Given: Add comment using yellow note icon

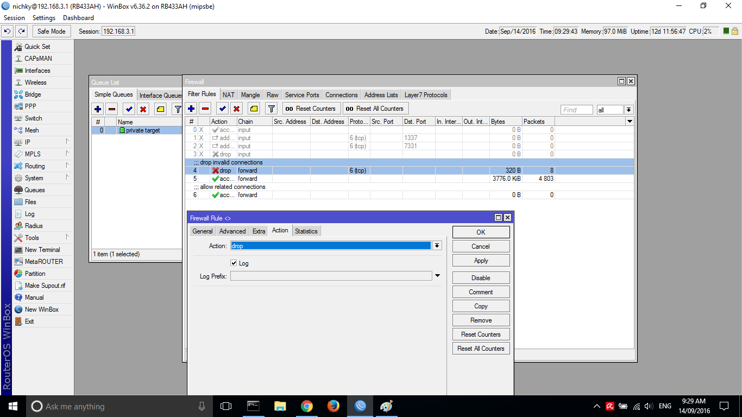Looking at the screenshot, I should [254, 109].
